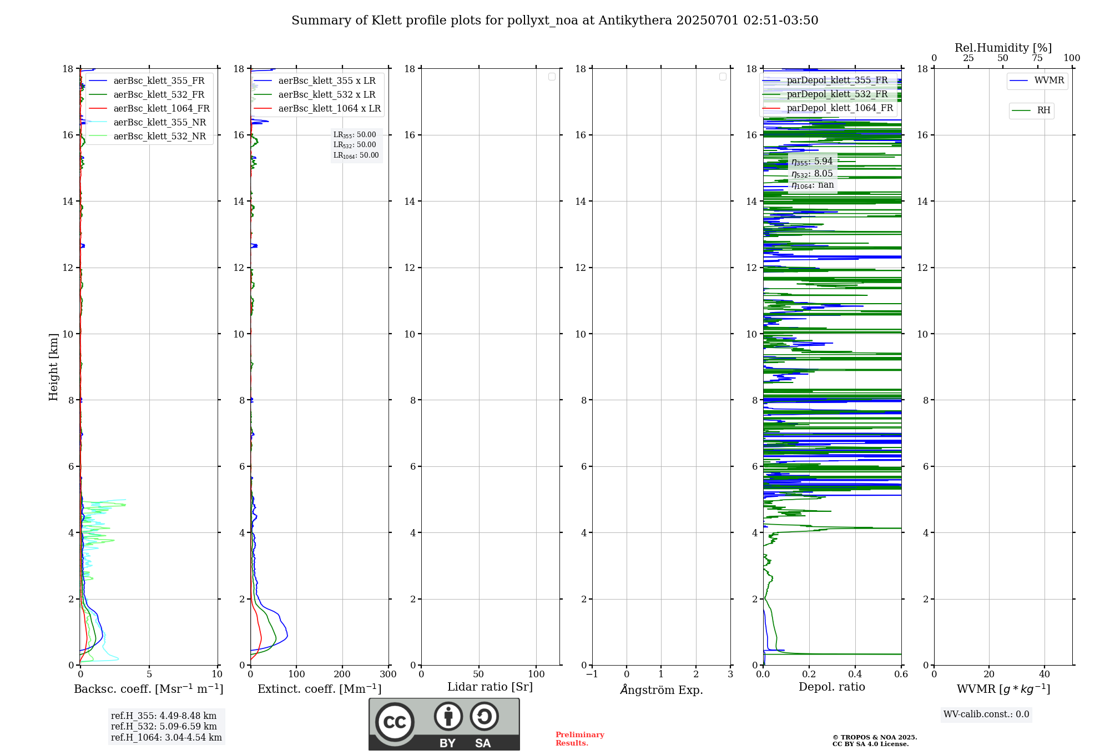This screenshot has height=755, width=1110.
Task: Click the η532: 8.05 value
Action: coord(812,174)
